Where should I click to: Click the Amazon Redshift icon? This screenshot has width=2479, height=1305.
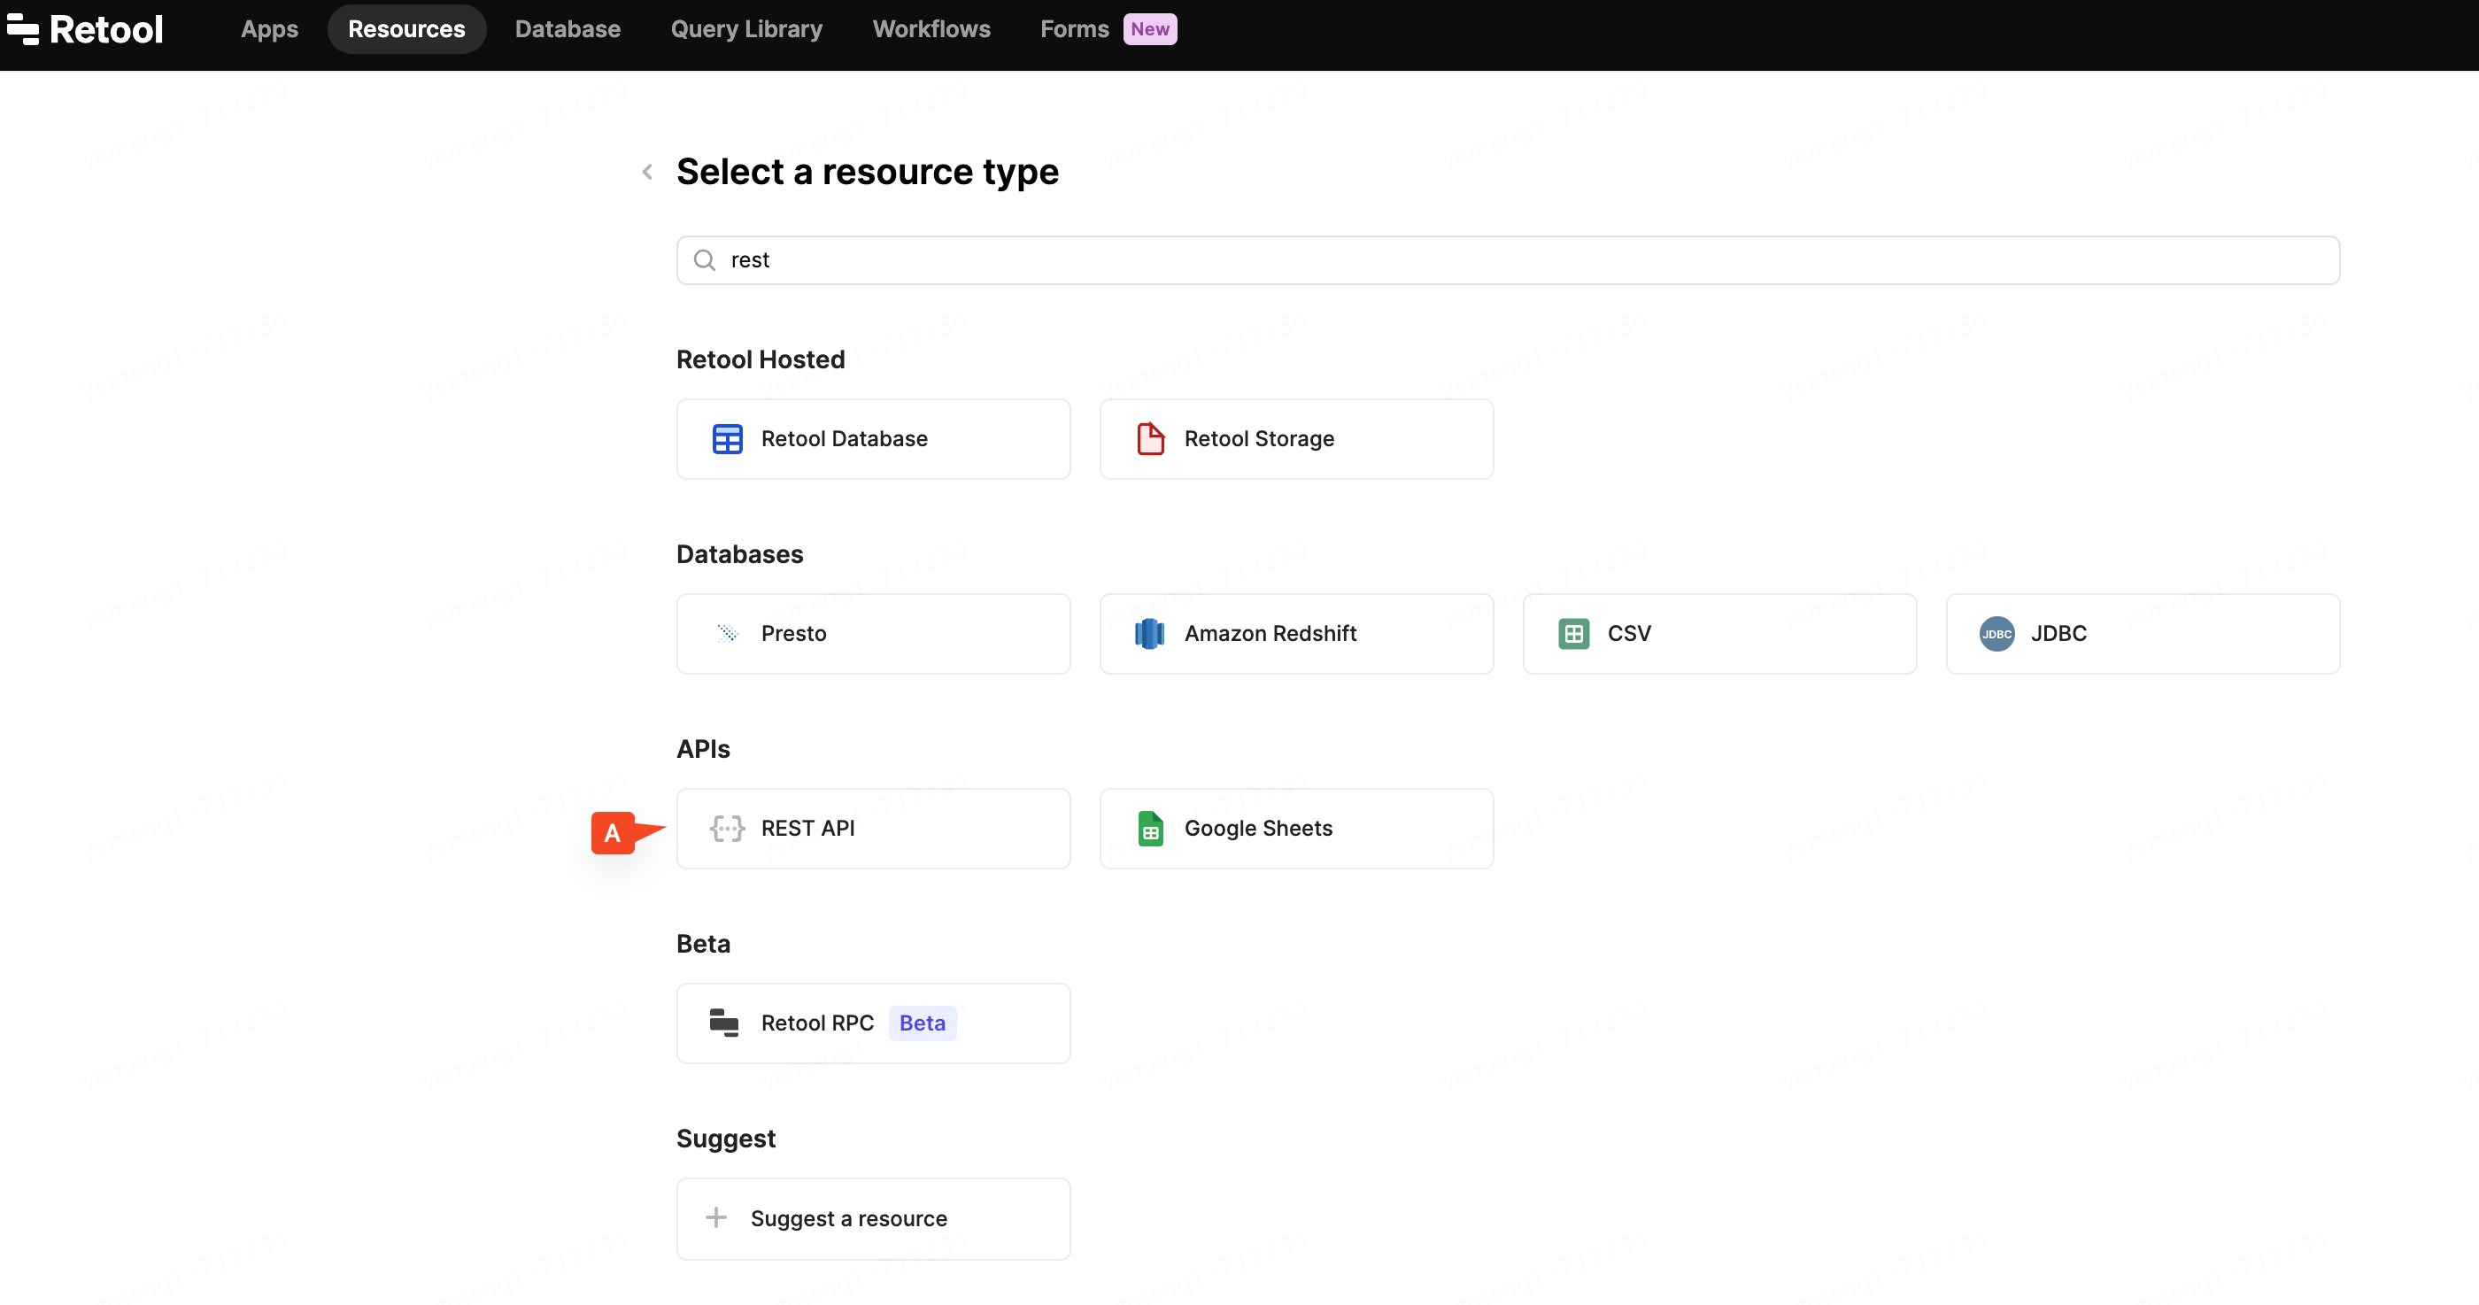[x=1150, y=633]
